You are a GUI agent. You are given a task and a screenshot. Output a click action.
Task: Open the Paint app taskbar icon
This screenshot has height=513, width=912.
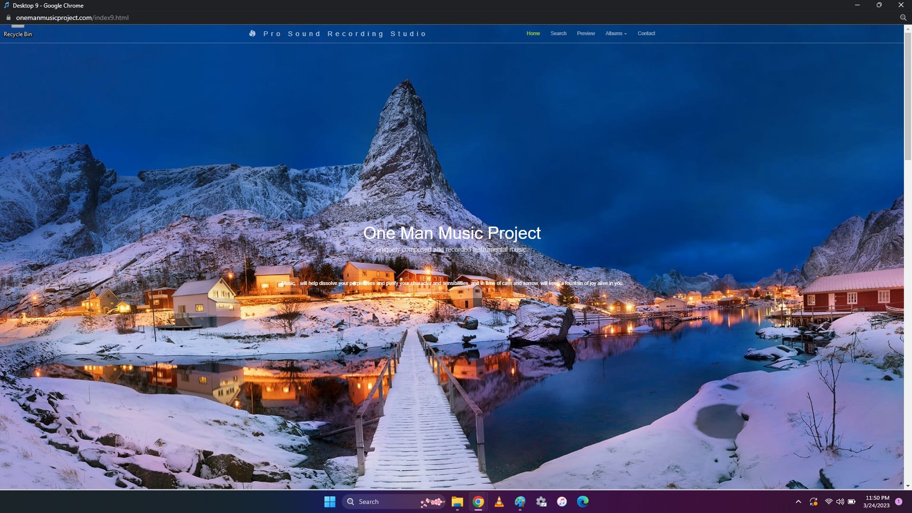pyautogui.click(x=520, y=502)
